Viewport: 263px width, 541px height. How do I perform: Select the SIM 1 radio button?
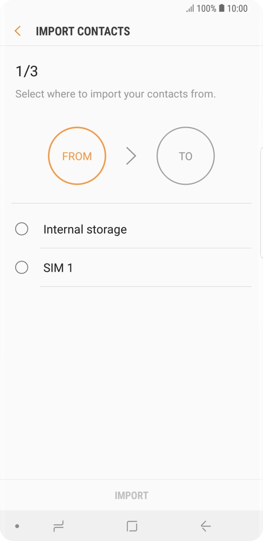[x=22, y=268]
